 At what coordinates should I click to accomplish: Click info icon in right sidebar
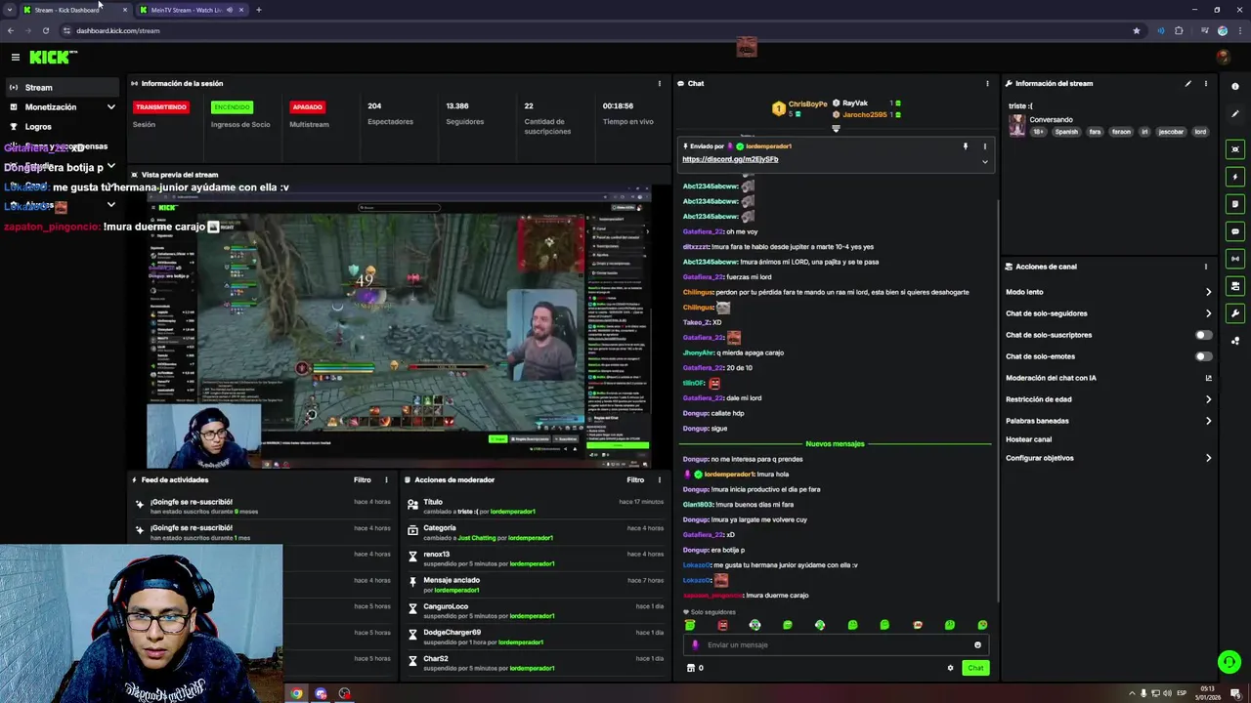(1235, 87)
